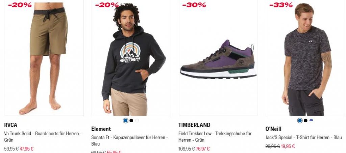Open the Timberland trekking shoe image
This screenshot has width=346, height=153.
tap(218, 58)
